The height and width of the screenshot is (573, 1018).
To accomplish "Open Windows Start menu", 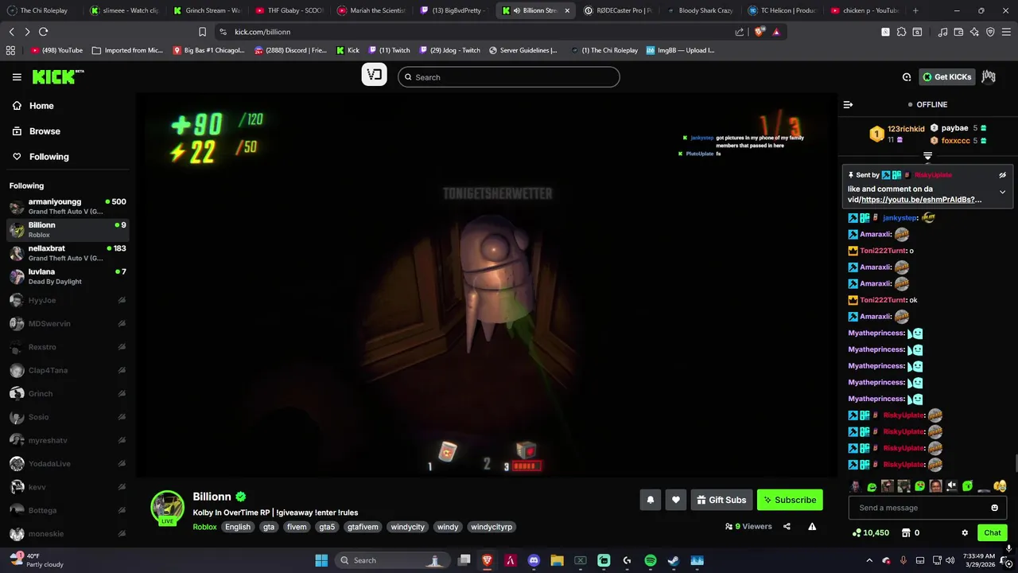I will 321,560.
